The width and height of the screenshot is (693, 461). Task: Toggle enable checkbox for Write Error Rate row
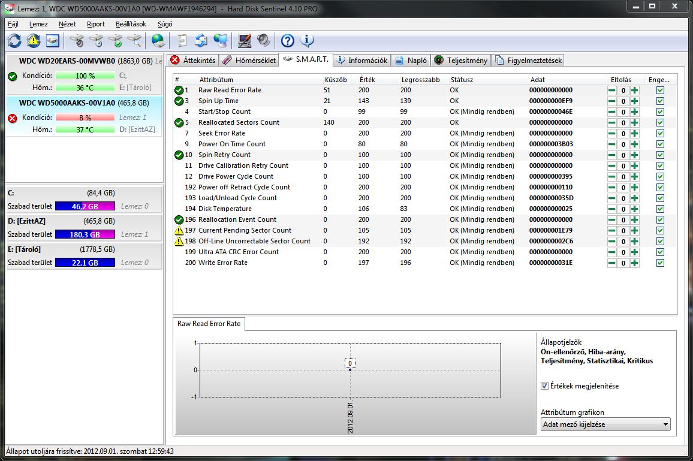660,263
